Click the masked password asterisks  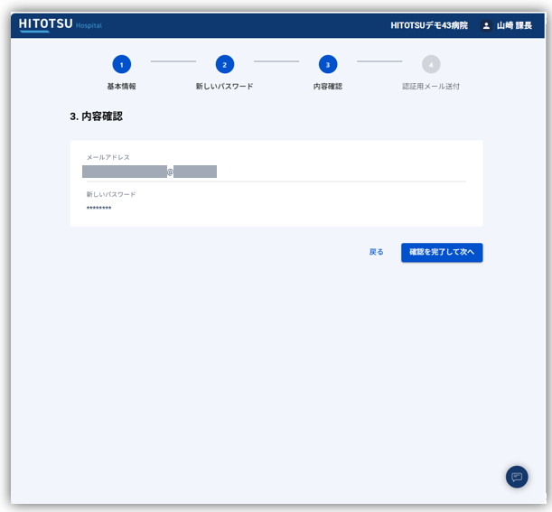pos(99,209)
